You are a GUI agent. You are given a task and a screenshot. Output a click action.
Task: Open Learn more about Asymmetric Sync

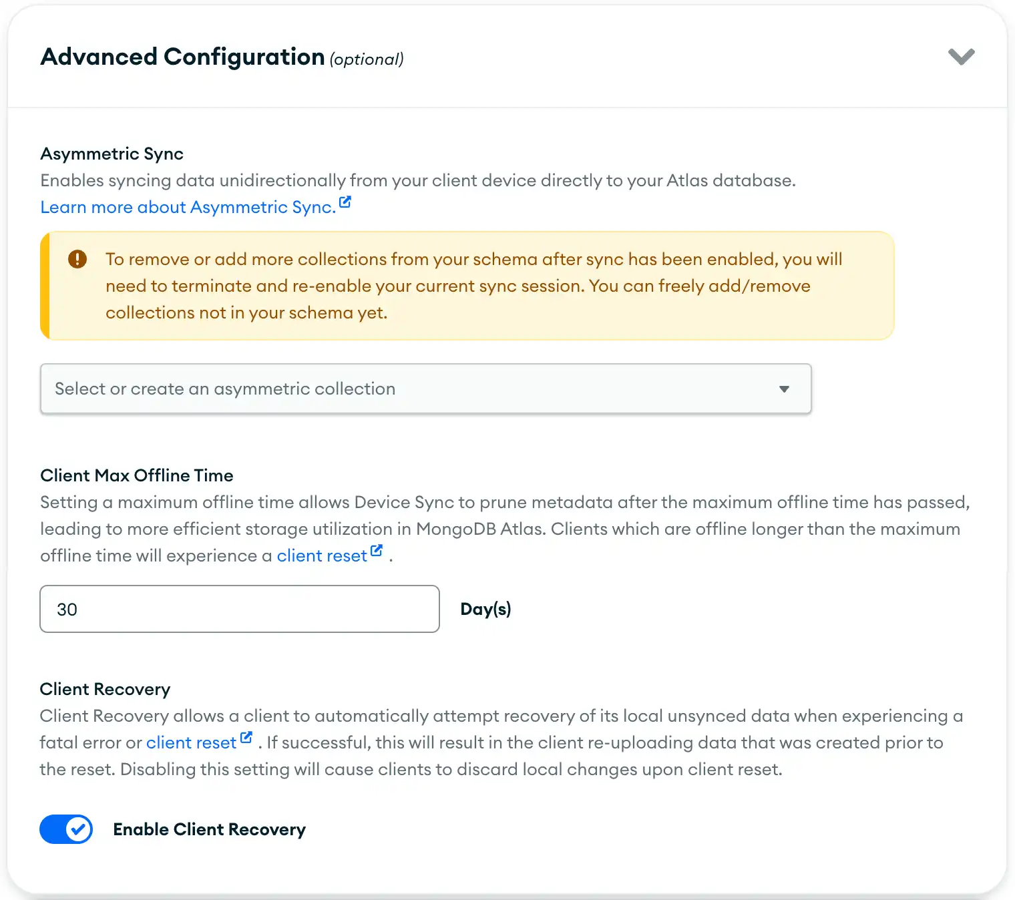[188, 207]
